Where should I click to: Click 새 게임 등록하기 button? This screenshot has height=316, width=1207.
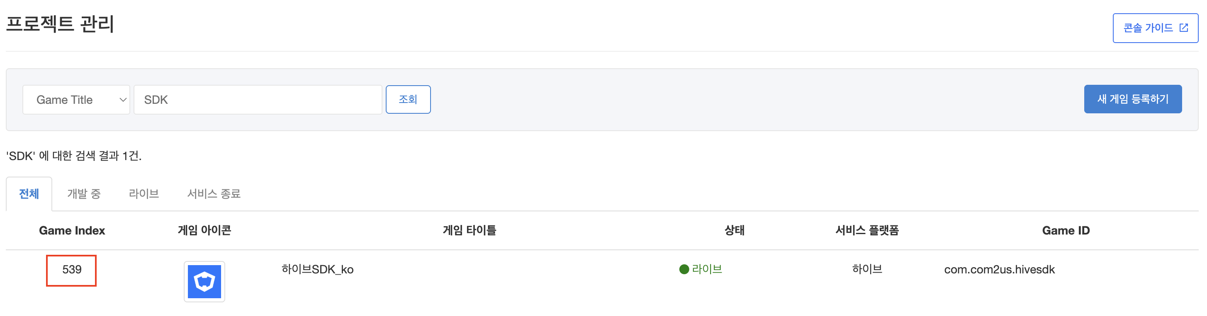point(1132,99)
